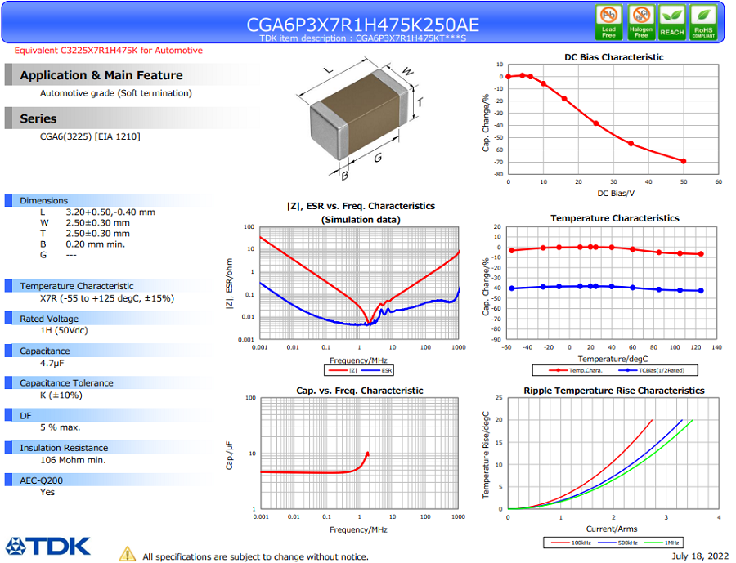This screenshot has height=563, width=736.
Task: Click the DC Bias/V axis label
Action: (616, 194)
